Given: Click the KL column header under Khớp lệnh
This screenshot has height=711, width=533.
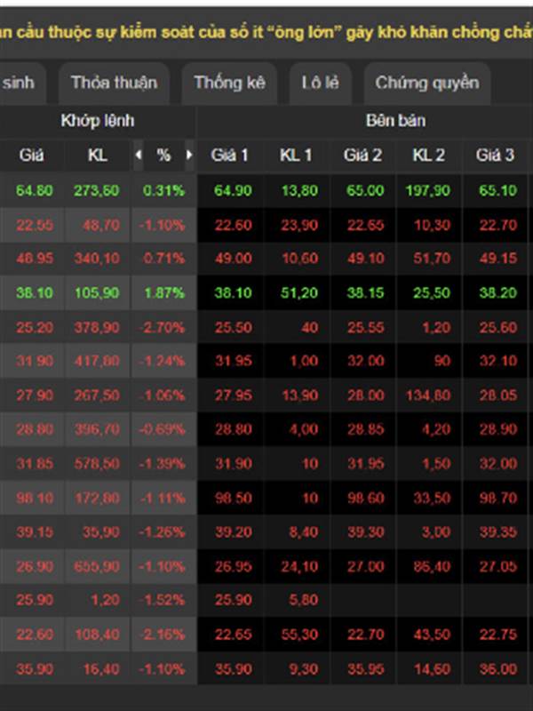Looking at the screenshot, I should [x=98, y=155].
